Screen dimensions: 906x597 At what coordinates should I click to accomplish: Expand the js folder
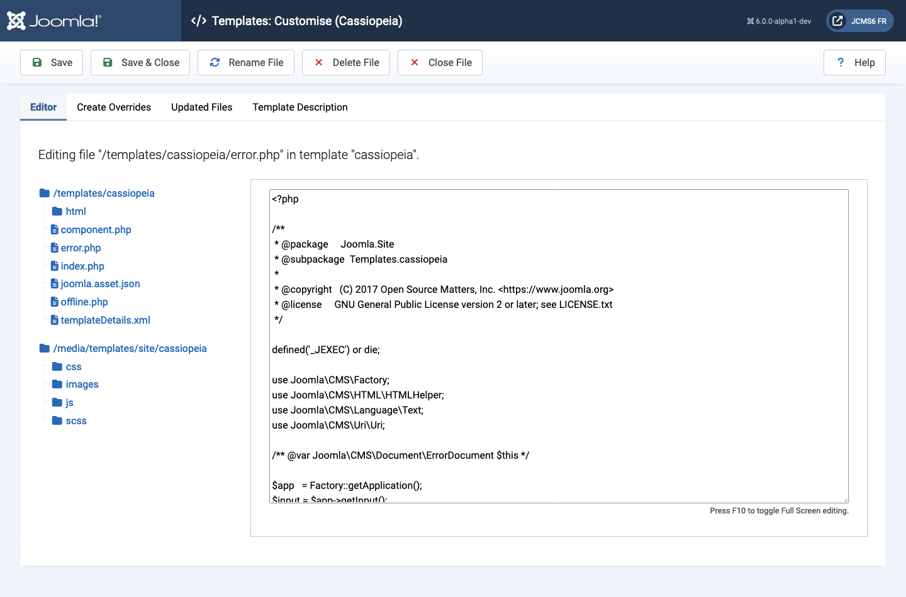click(62, 402)
